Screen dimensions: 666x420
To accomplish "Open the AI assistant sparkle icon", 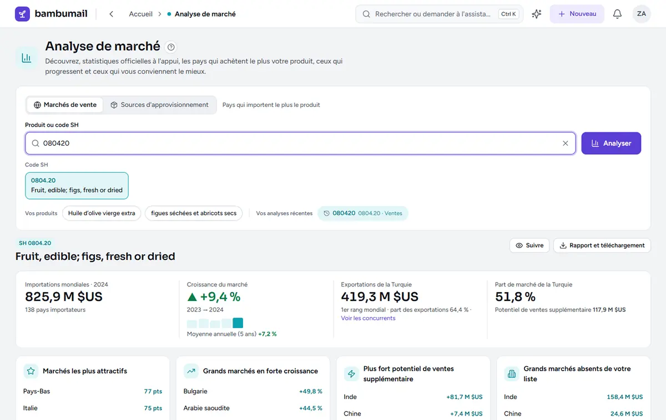I will pos(536,14).
